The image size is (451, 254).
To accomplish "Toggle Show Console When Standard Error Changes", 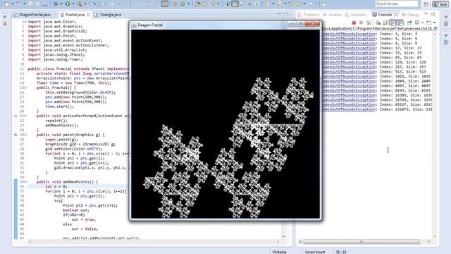I will (401, 23).
